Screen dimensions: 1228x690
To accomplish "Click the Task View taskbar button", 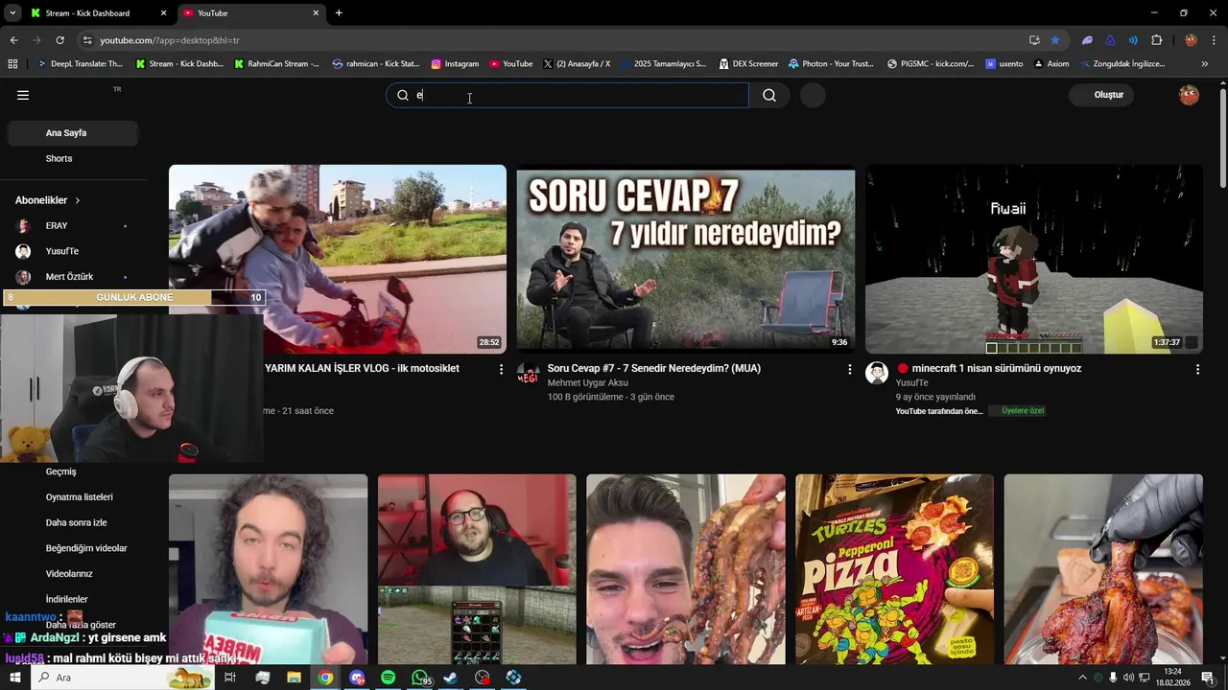I will [230, 678].
